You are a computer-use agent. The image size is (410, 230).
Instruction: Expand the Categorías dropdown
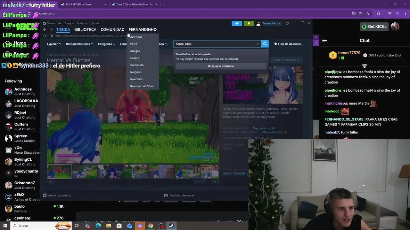point(107,44)
